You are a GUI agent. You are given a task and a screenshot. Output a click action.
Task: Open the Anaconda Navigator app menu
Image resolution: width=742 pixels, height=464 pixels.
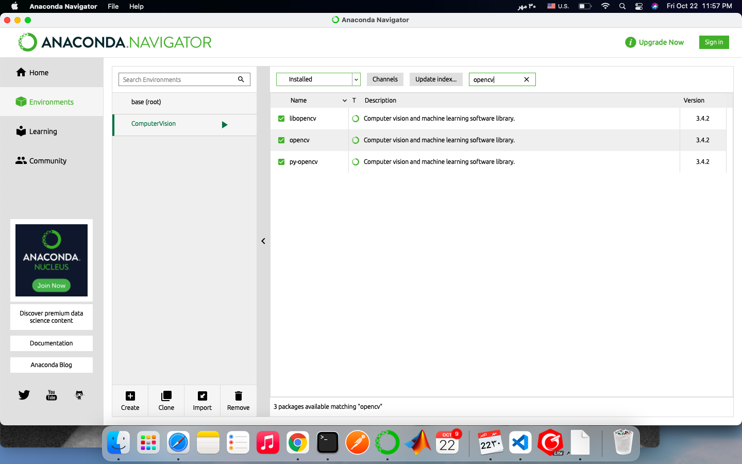[x=63, y=6]
